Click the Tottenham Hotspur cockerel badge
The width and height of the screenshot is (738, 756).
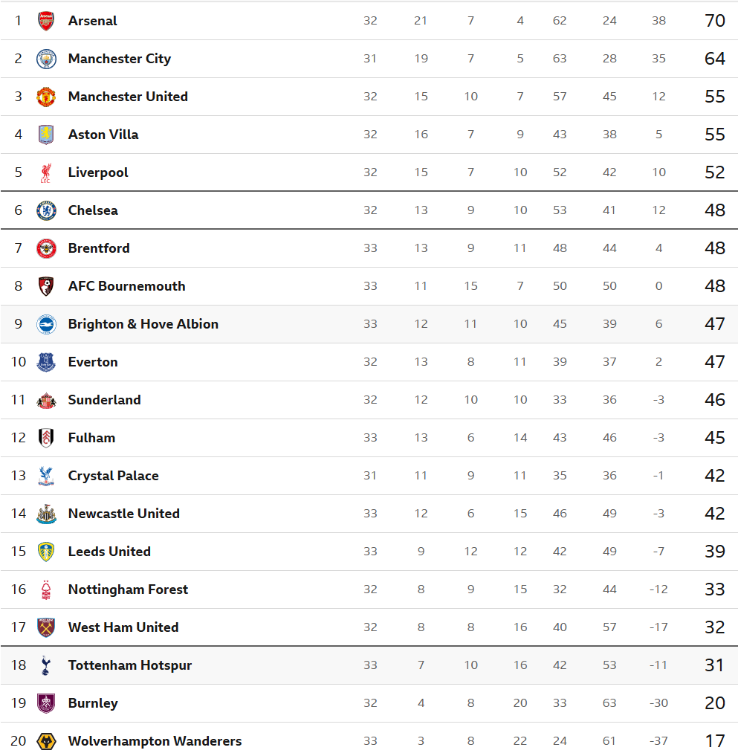[46, 665]
